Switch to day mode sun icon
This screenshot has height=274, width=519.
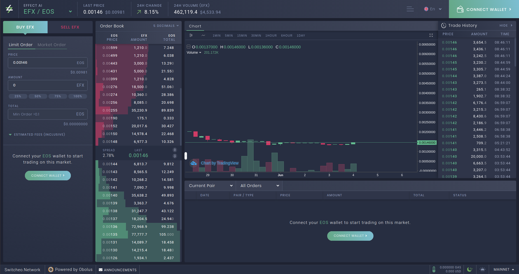click(483, 270)
